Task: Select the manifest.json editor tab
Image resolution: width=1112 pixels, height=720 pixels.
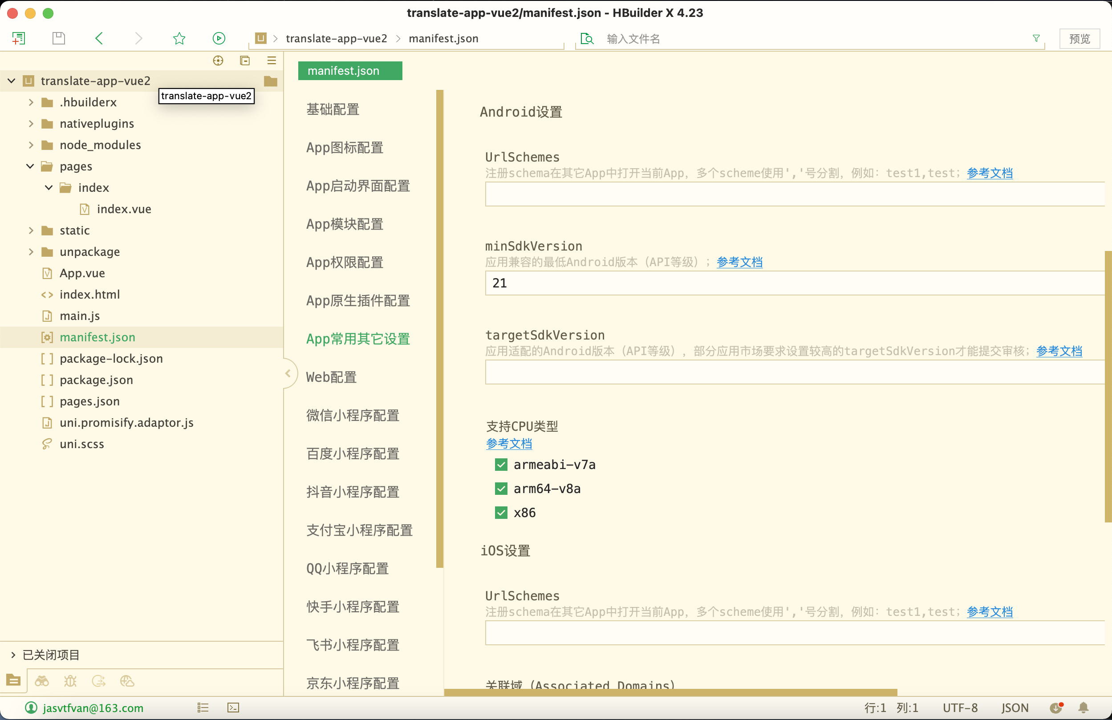Action: [350, 70]
